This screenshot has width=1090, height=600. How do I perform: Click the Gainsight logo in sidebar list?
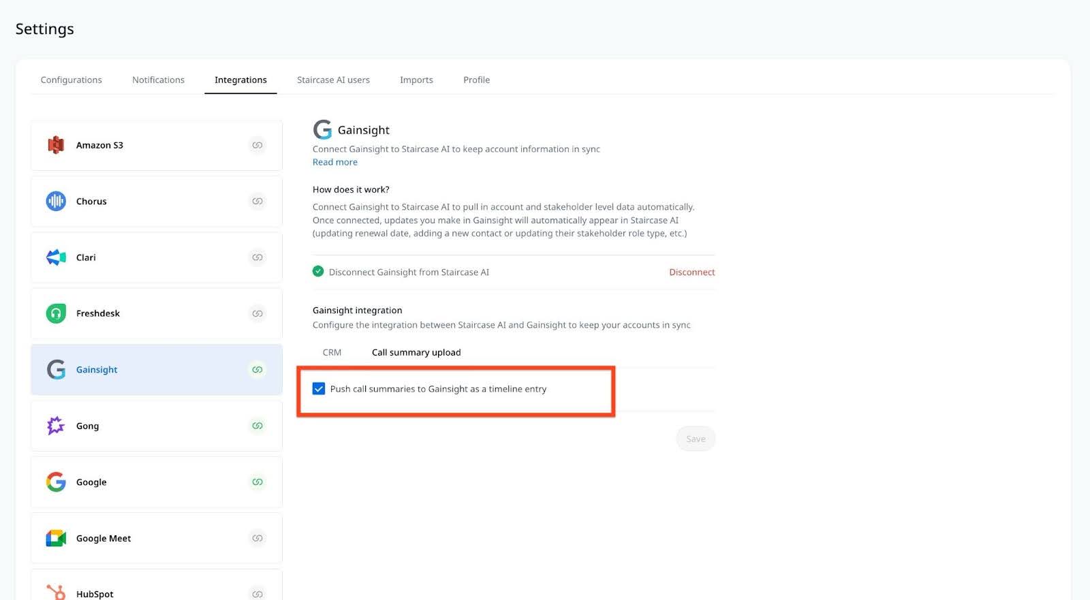(56, 370)
